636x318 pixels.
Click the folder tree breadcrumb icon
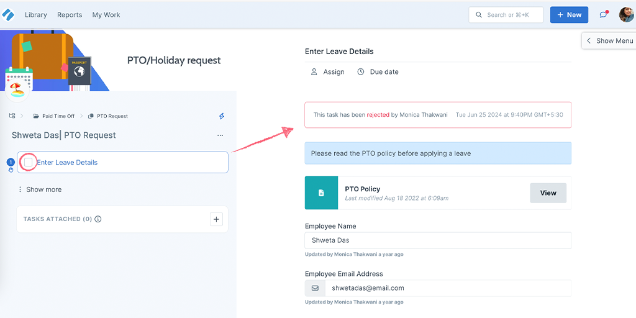tap(12, 116)
